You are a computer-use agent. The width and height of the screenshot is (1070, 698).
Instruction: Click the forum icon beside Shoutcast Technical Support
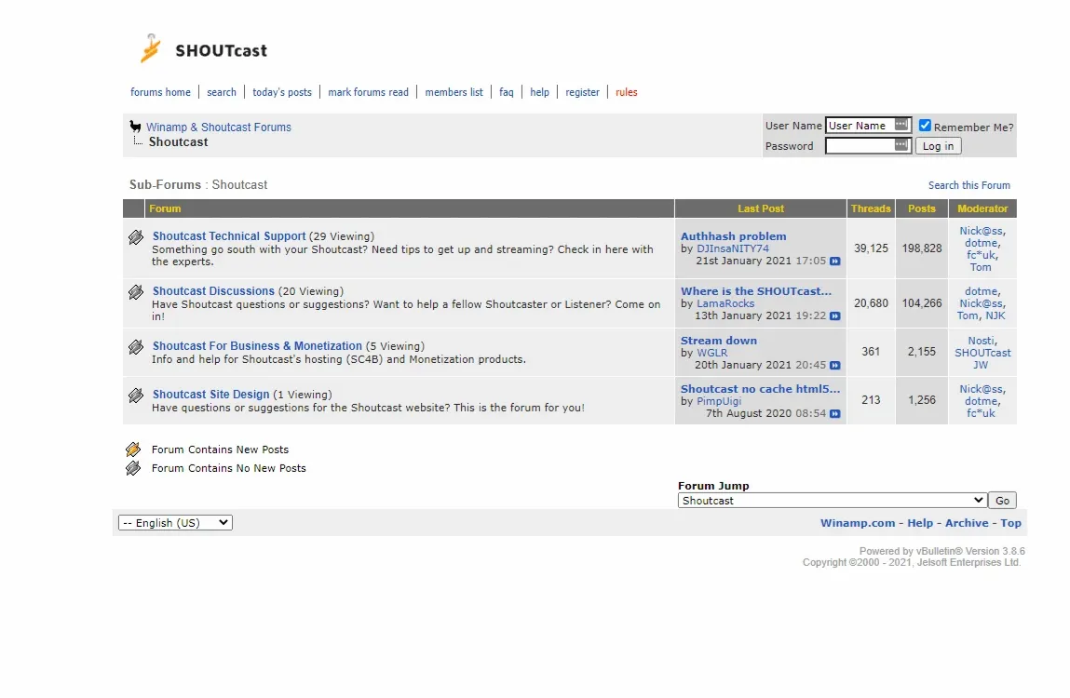pyautogui.click(x=135, y=237)
